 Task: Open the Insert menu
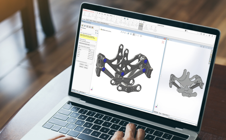pos(105,14)
